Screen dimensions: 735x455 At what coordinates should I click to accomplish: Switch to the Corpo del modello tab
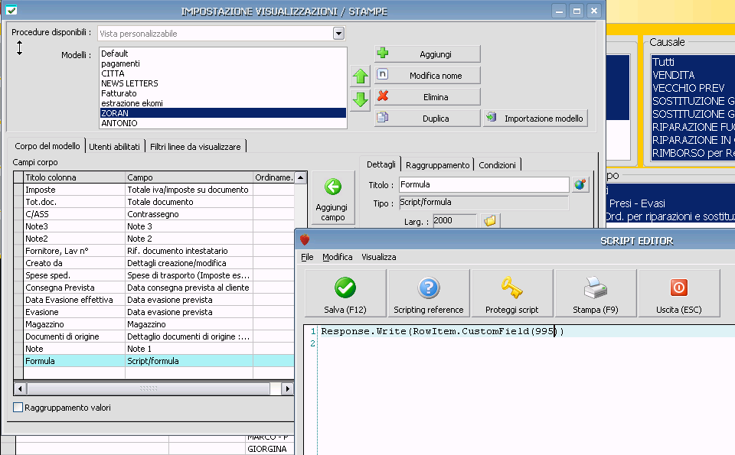pyautogui.click(x=47, y=146)
